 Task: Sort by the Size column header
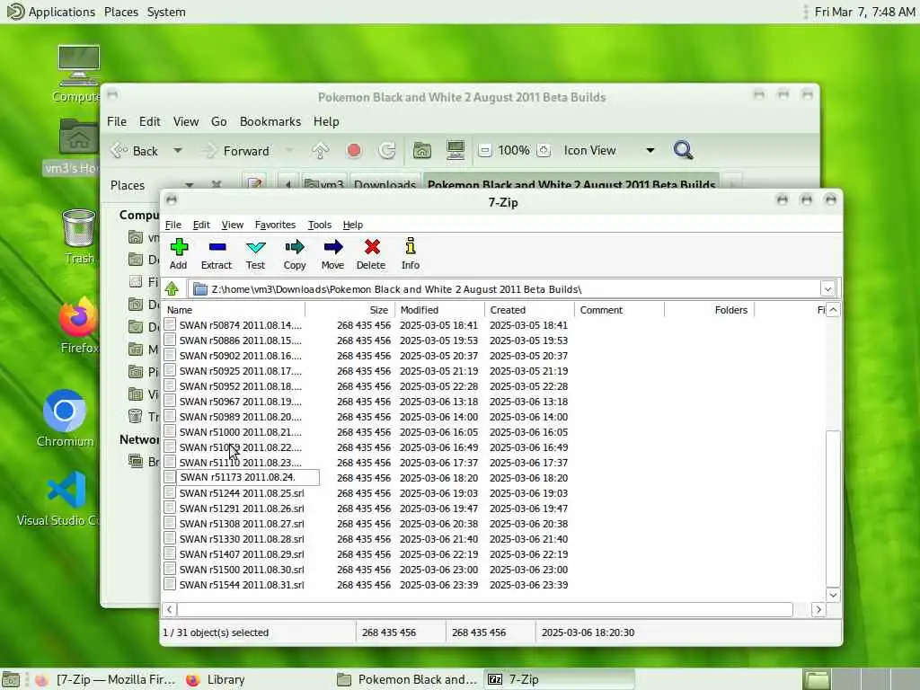(349, 310)
